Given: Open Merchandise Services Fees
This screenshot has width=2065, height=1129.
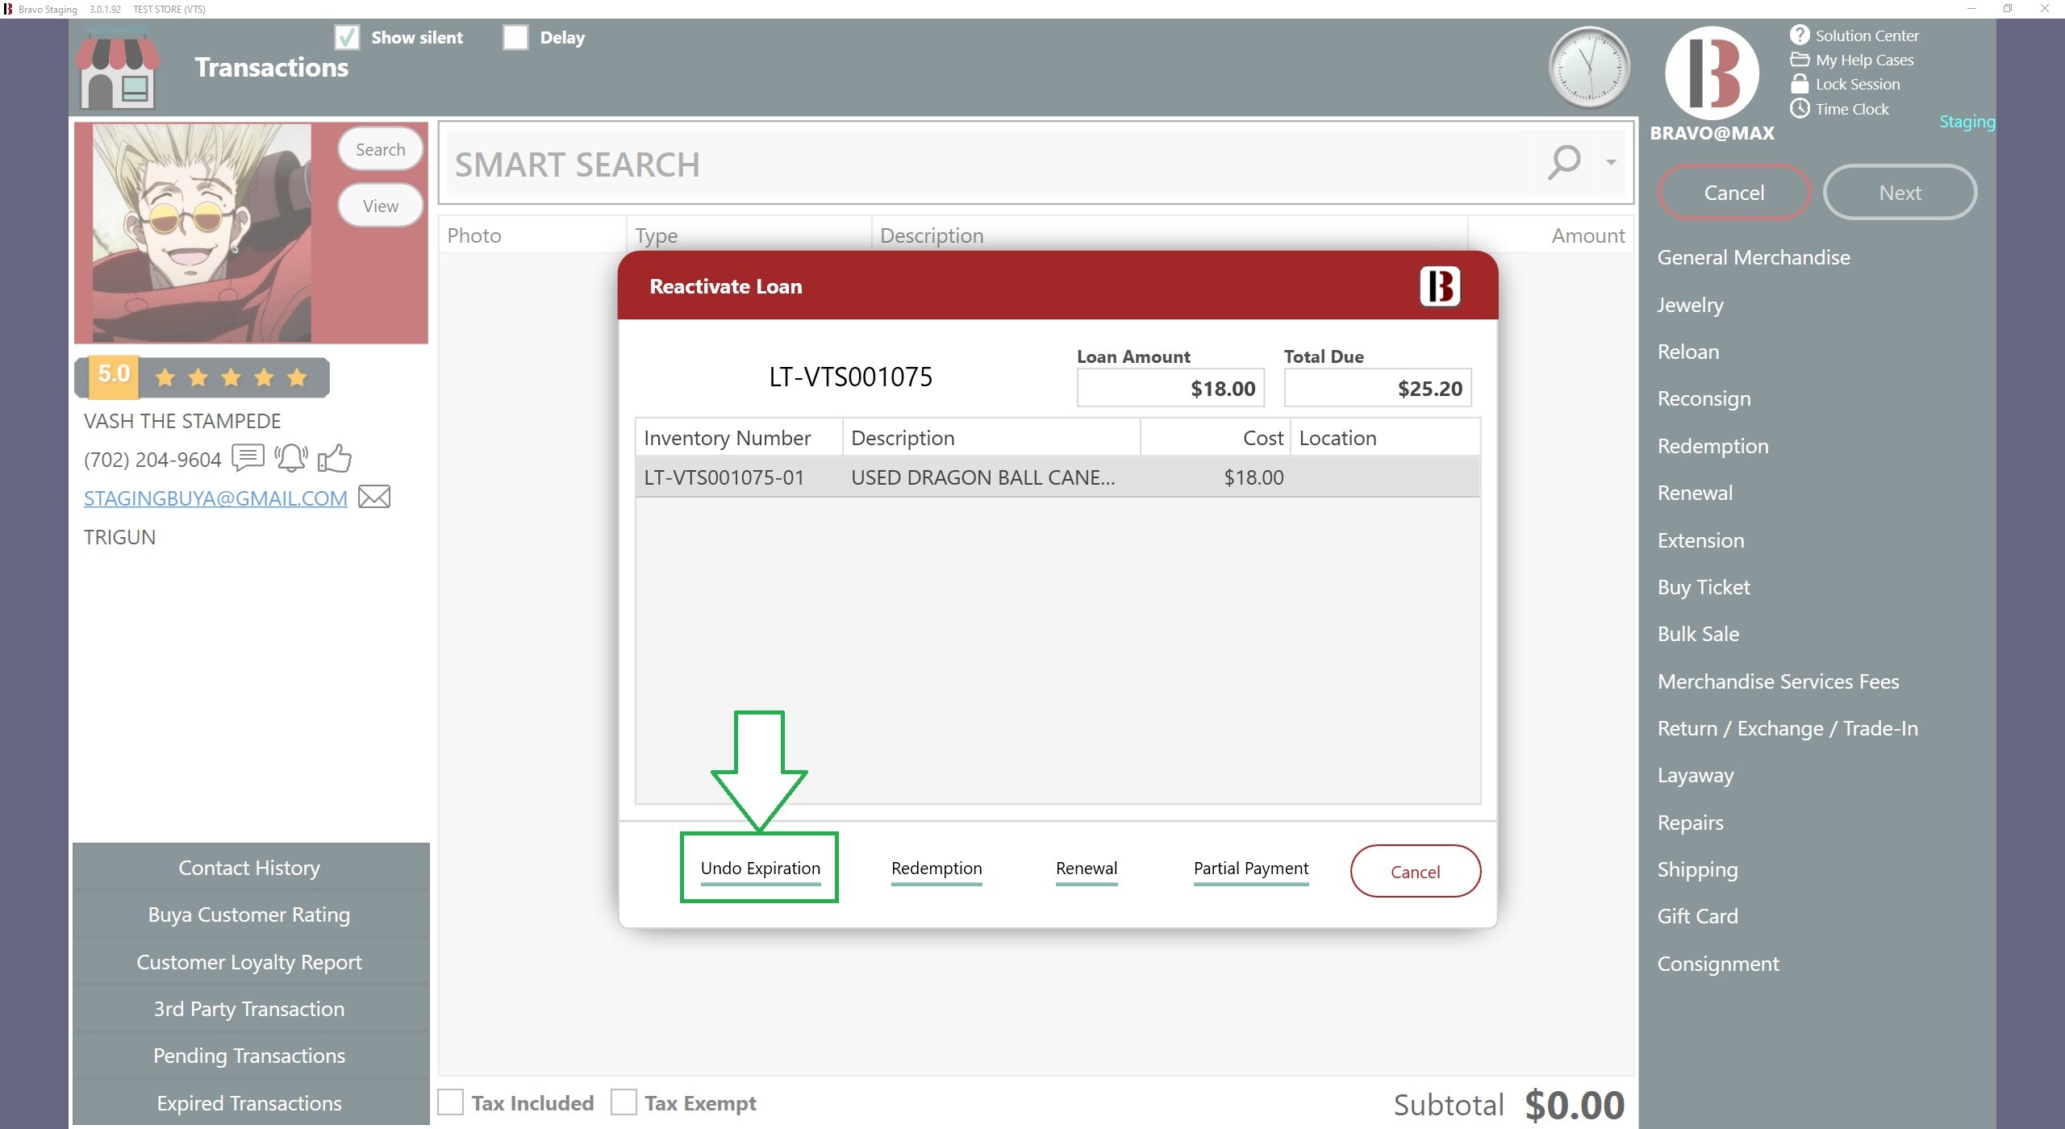Looking at the screenshot, I should pos(1778,681).
